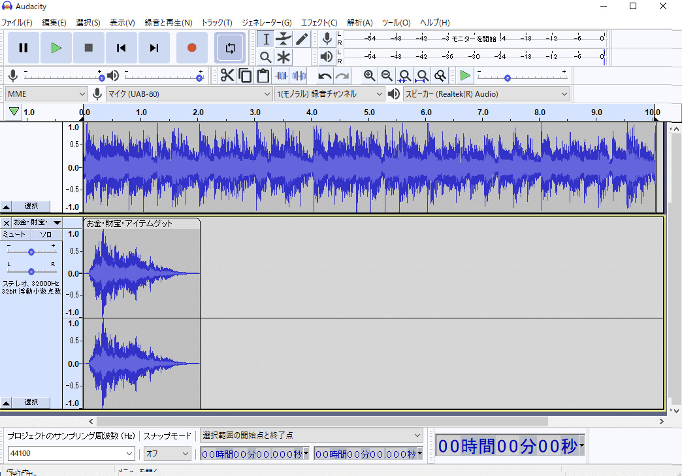The height and width of the screenshot is (476, 682).
Task: Cut selection with the scissors icon
Action: [227, 76]
